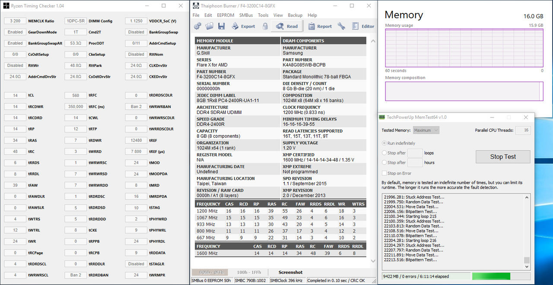
Task: Click the Thaiphoon Burner scroll-down arrow
Action: pos(372,262)
